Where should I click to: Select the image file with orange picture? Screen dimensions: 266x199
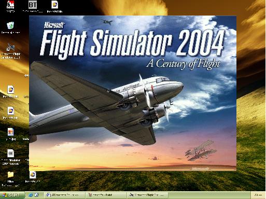coord(10,134)
